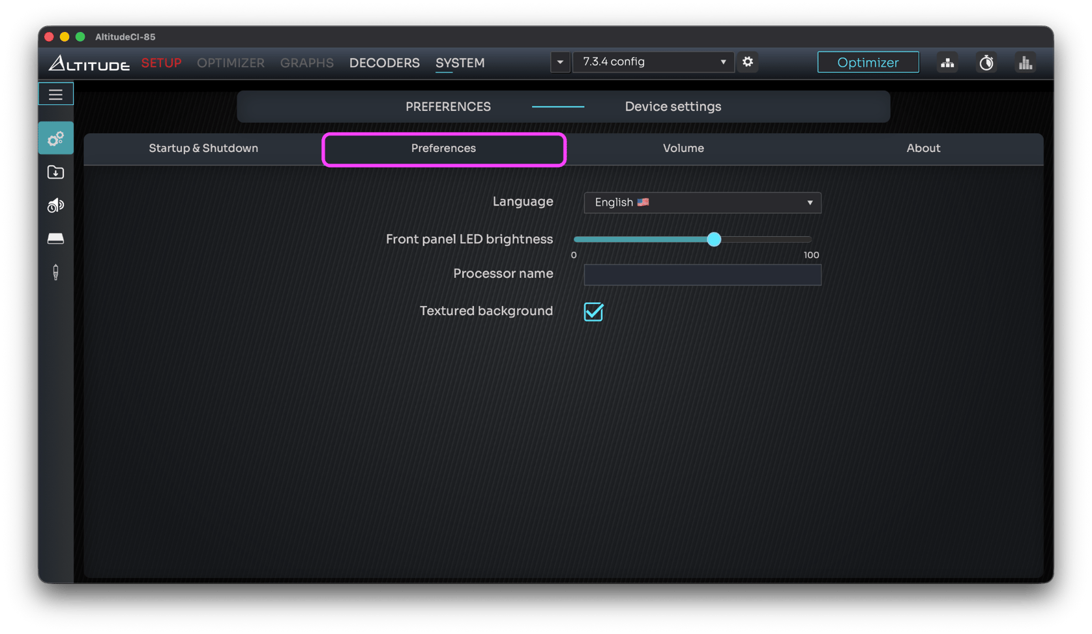Click the Optimizer button
This screenshot has width=1092, height=634.
coord(868,63)
